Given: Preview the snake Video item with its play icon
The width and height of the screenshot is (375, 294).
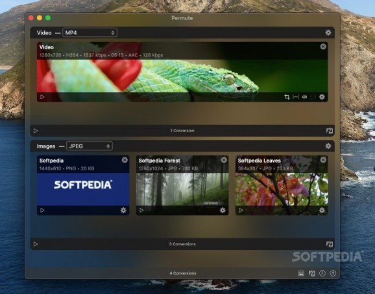Looking at the screenshot, I should tap(42, 97).
